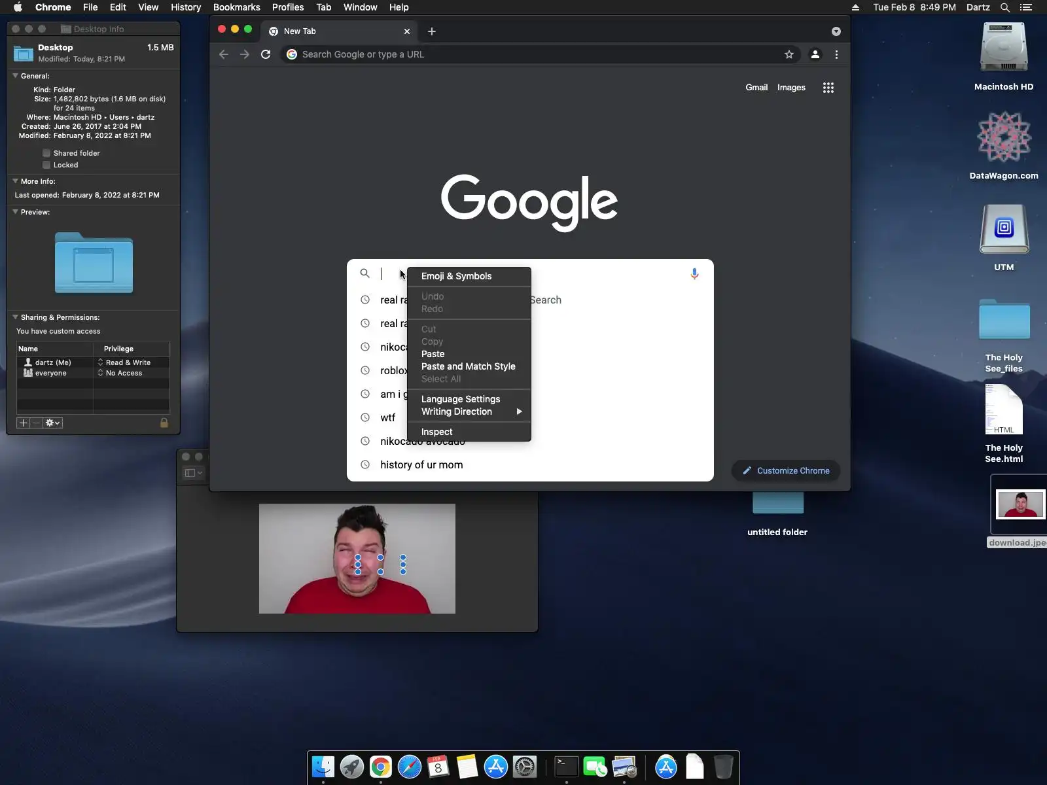The height and width of the screenshot is (785, 1047).
Task: Open the Dartz user menu
Action: [x=978, y=7]
